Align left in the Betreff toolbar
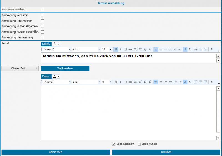This screenshot has height=156, width=222. coord(156,49)
